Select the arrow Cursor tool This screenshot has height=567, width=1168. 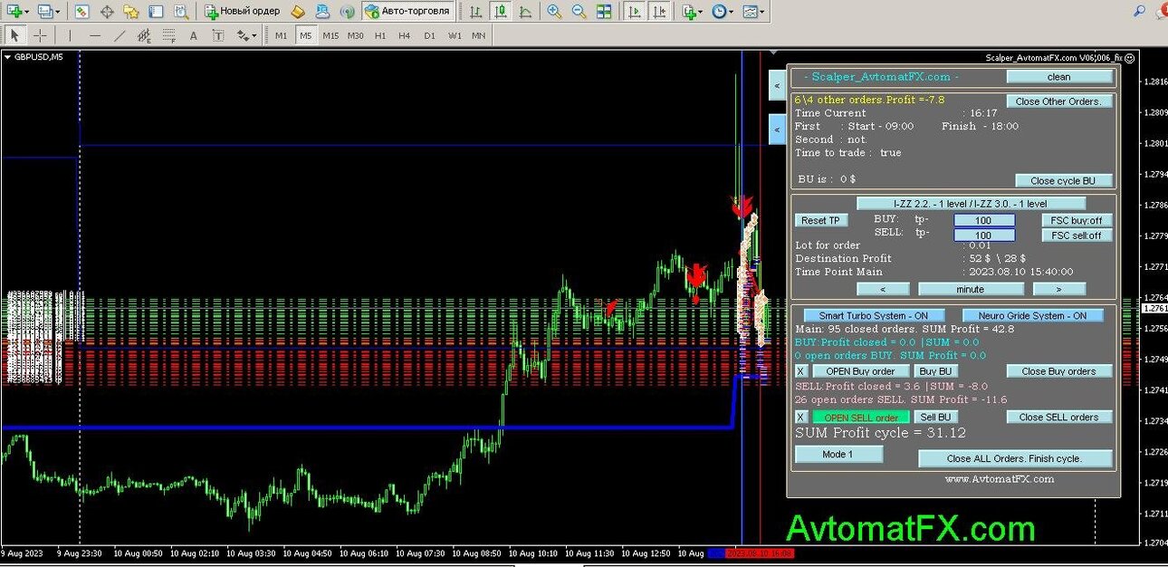coord(14,35)
